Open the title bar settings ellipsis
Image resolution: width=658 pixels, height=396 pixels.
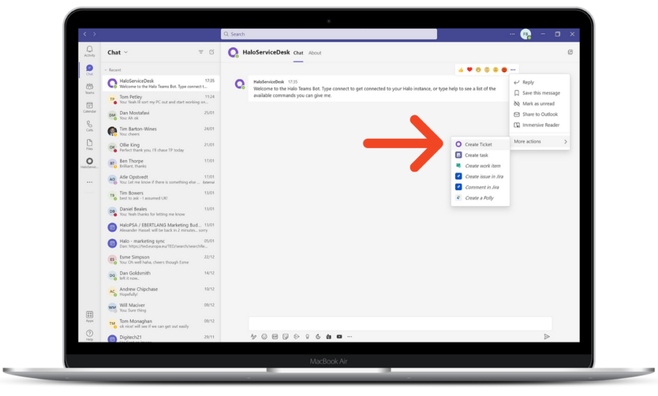tap(512, 34)
